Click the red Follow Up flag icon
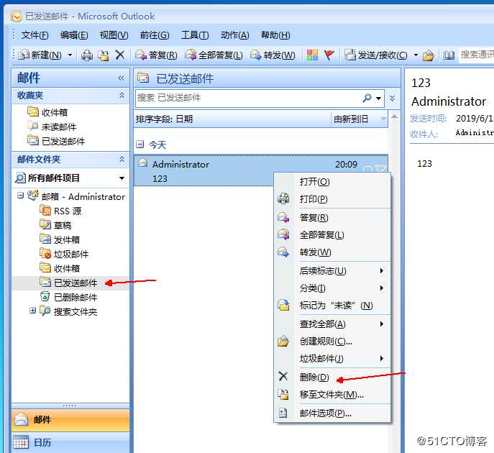 coord(329,55)
